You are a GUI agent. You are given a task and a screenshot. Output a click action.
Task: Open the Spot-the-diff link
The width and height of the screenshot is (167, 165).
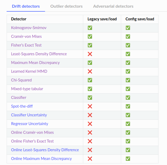coord(22,106)
